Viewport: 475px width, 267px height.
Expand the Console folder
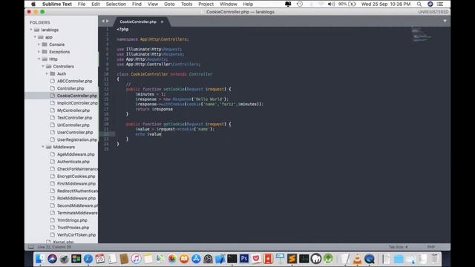pyautogui.click(x=39, y=44)
